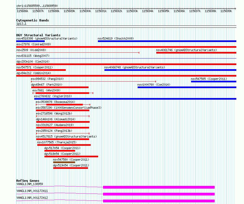The width and height of the screenshot is (244, 204).
Task: Click the nsv2509 (Kidd2008) label
Action: coord(31,50)
